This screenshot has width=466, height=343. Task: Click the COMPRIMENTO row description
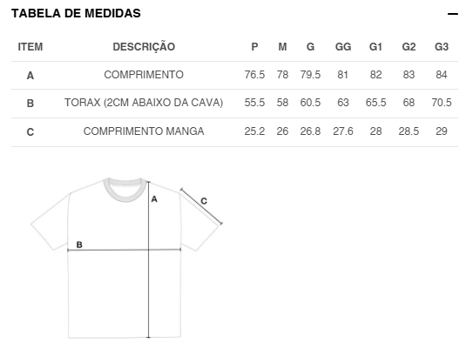click(x=144, y=75)
